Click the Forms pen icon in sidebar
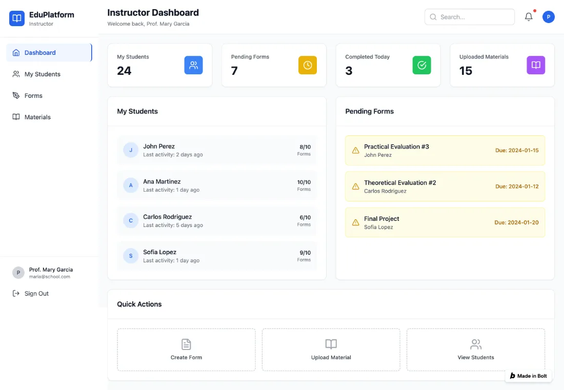 click(x=16, y=96)
